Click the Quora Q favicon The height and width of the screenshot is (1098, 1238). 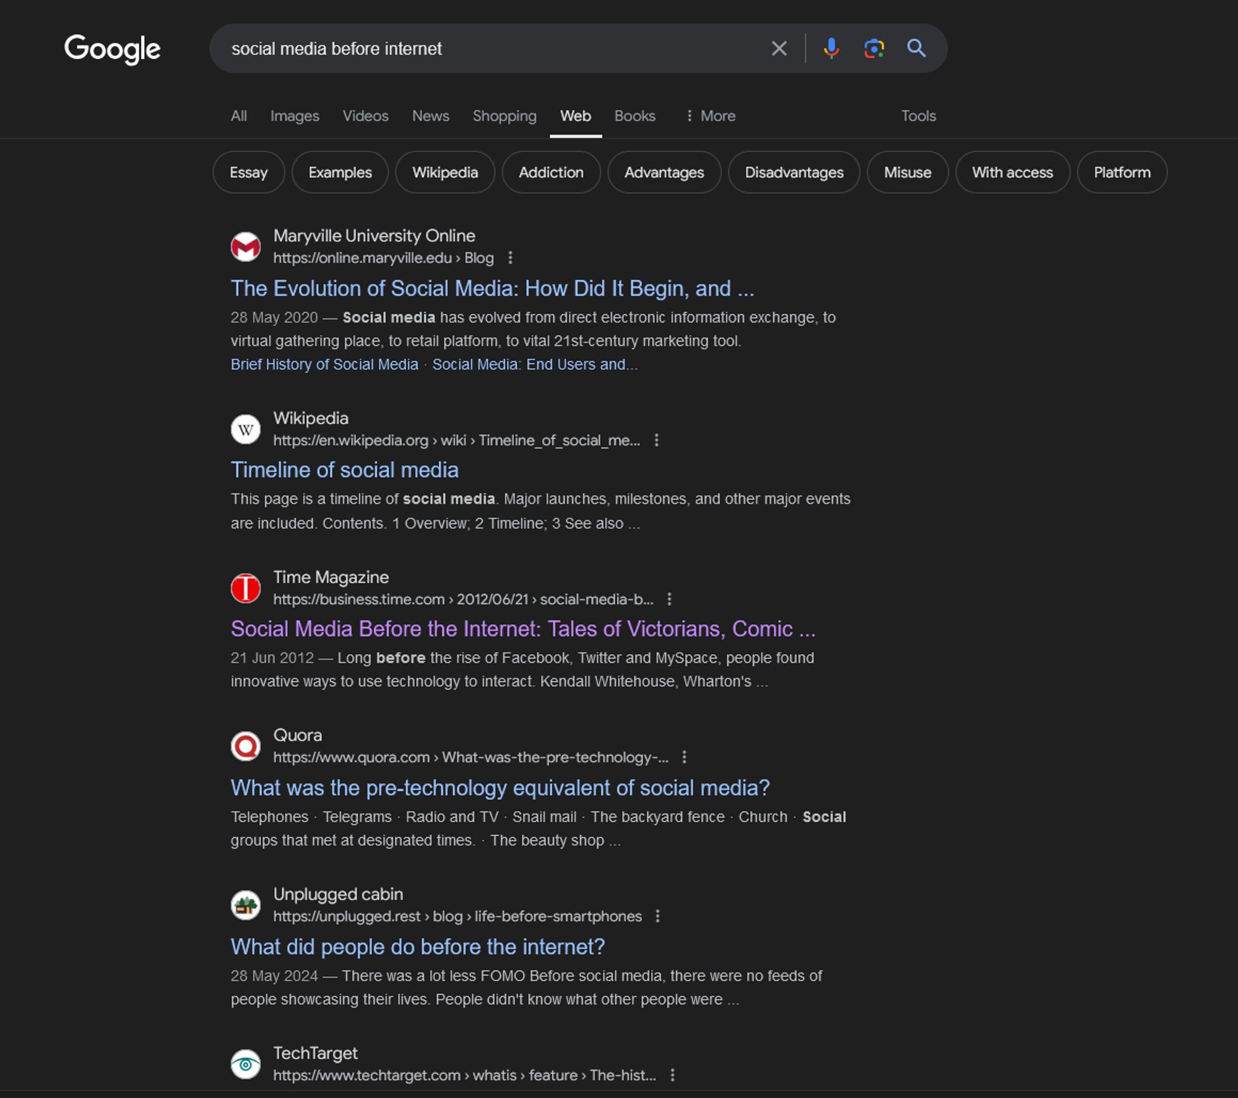pyautogui.click(x=246, y=746)
